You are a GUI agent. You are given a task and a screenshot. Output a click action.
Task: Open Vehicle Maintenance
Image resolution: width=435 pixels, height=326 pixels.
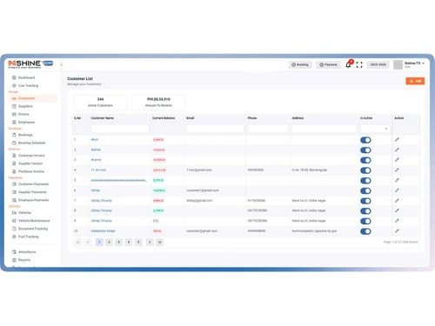pos(34,221)
